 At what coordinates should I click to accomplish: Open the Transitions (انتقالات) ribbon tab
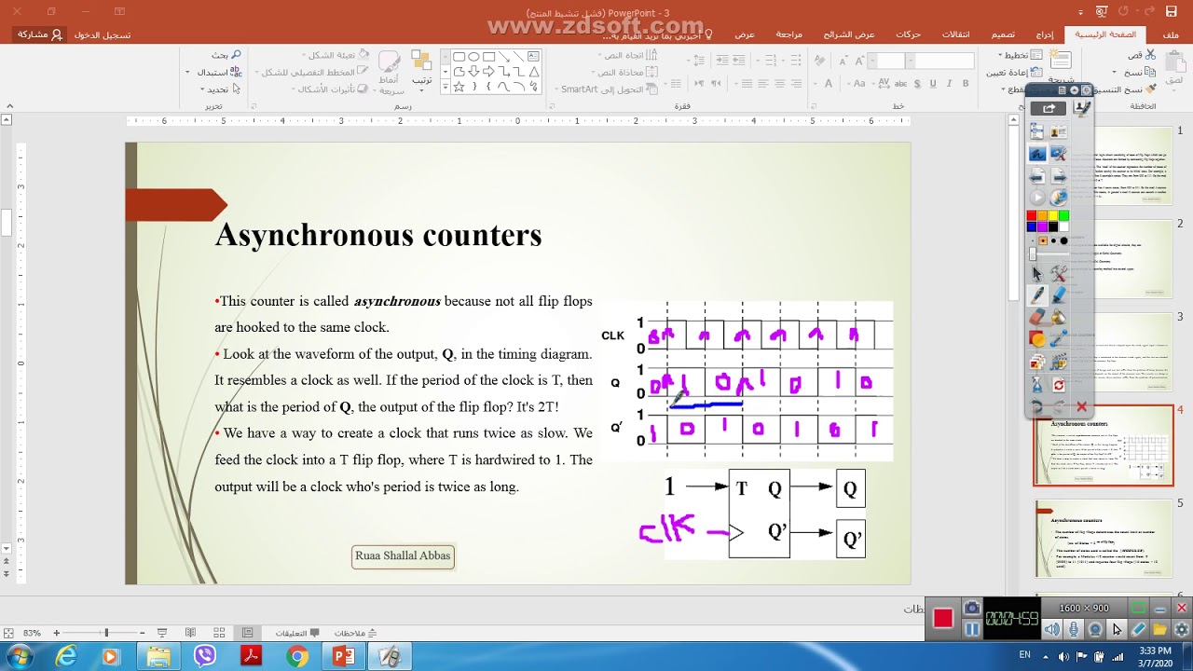pos(955,34)
